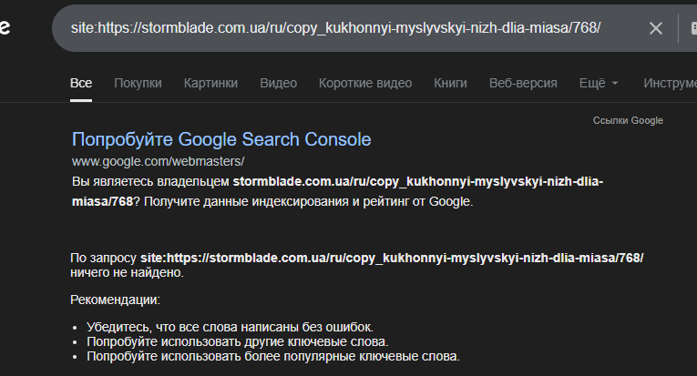Click the Рекомендации heading
Screen dimensions: 697x376
[115, 299]
